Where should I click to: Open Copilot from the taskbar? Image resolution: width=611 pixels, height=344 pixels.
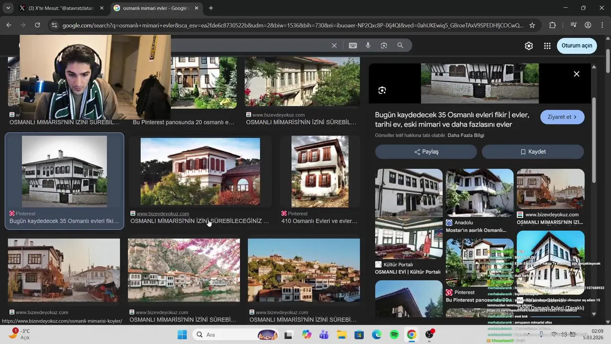click(306, 334)
